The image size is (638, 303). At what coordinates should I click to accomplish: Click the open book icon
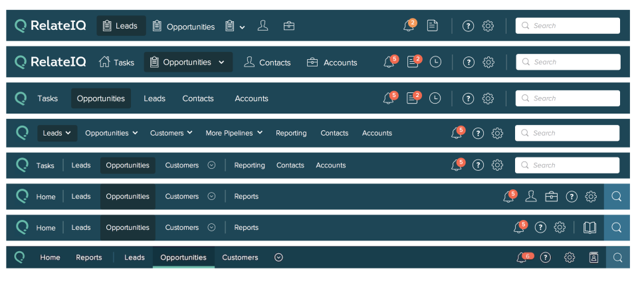coord(589,227)
